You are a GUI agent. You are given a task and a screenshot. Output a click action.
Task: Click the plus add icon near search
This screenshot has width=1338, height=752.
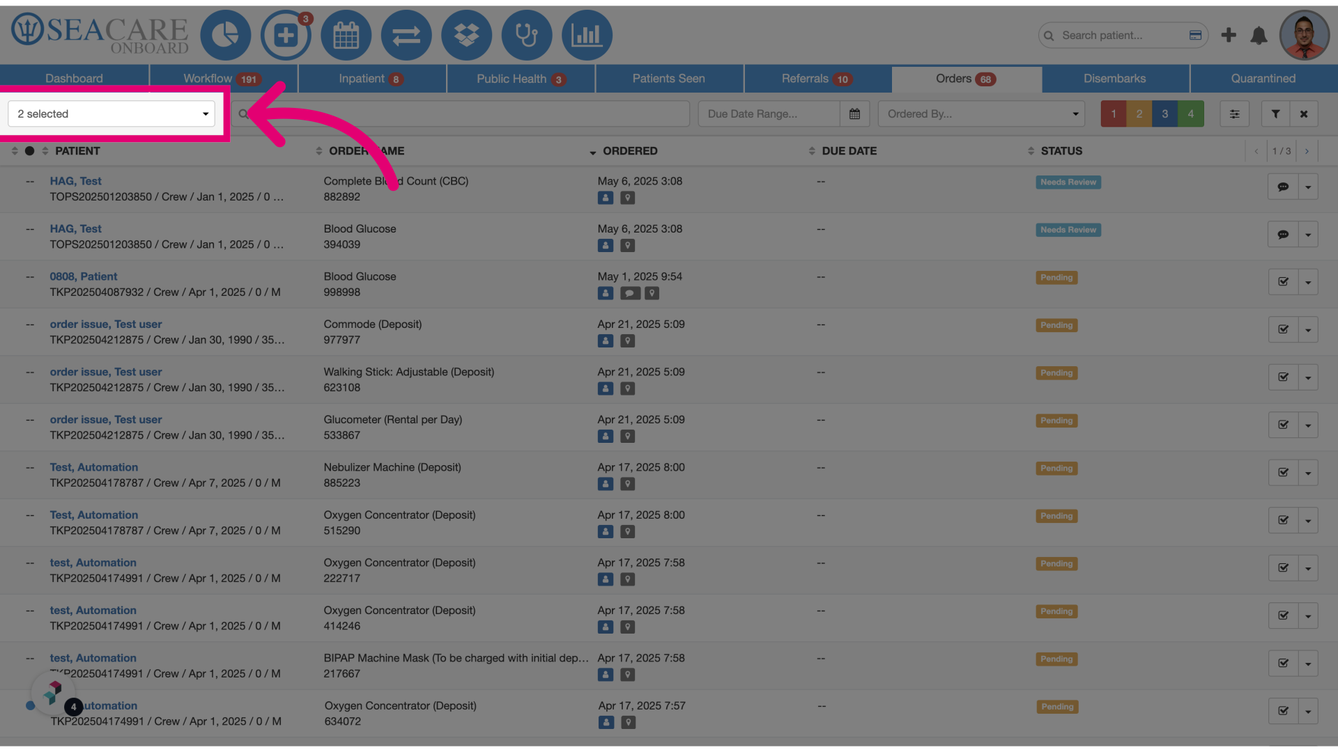1229,35
